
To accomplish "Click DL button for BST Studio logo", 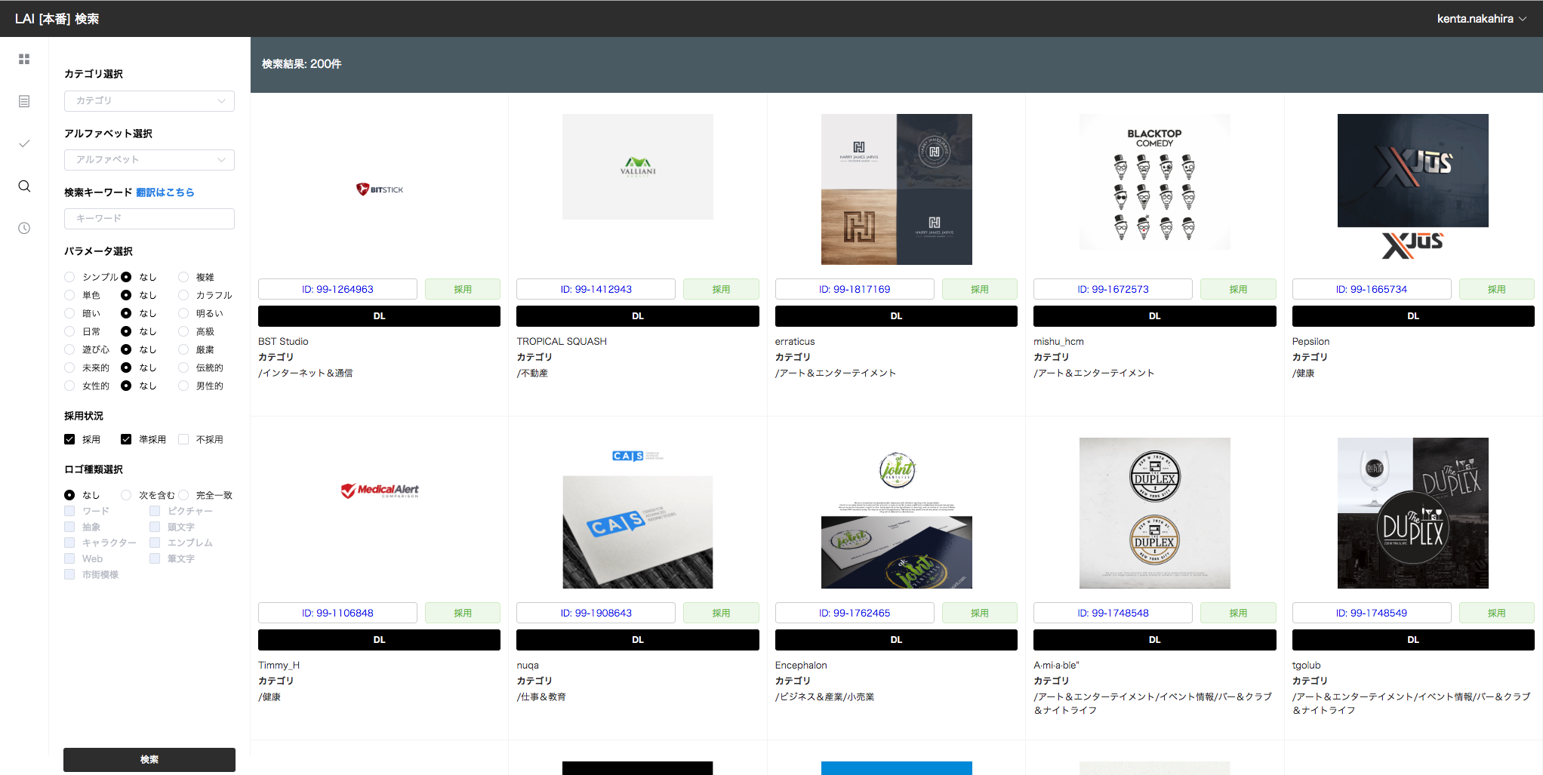I will coord(379,316).
